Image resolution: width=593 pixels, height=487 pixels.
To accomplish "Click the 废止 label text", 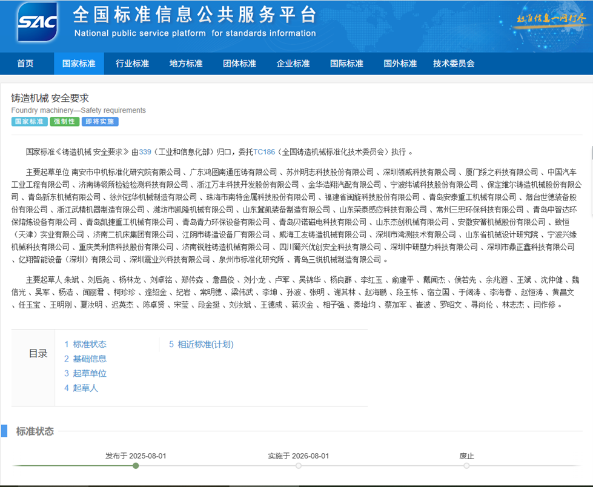I will click(466, 456).
